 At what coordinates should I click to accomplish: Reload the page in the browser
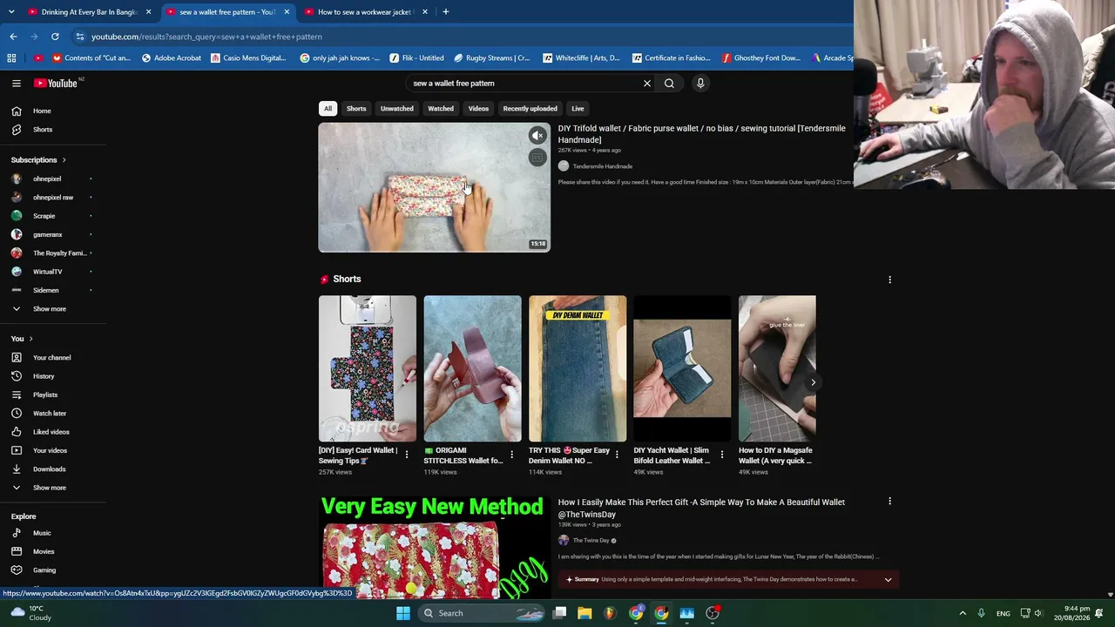point(55,37)
